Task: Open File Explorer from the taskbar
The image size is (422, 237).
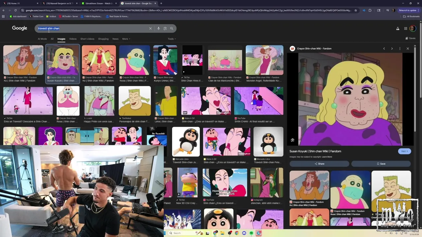Action: [x=222, y=233]
